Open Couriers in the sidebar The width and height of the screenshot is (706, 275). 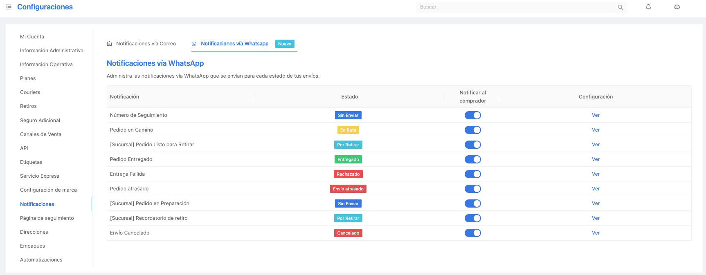30,92
